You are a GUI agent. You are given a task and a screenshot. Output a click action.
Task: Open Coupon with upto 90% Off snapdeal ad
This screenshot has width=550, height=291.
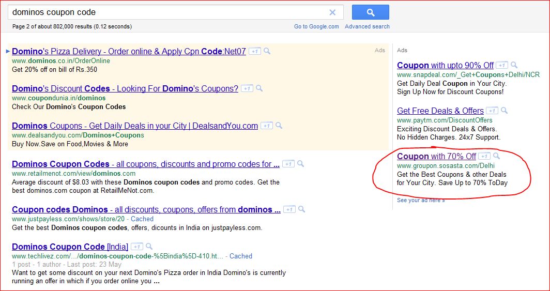445,65
